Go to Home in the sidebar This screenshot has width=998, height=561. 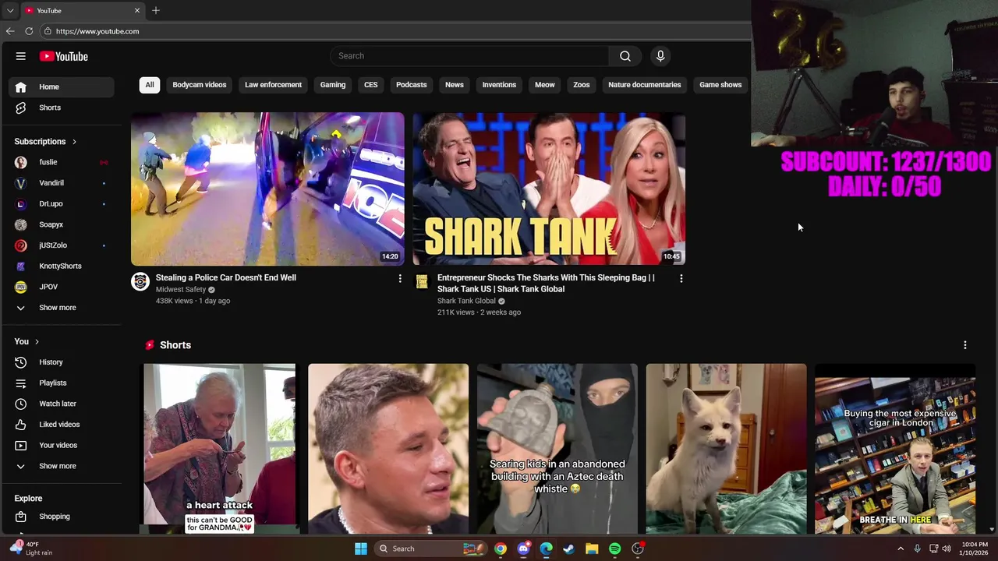coord(62,86)
